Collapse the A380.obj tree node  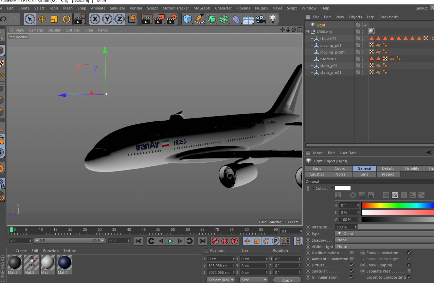point(308,32)
